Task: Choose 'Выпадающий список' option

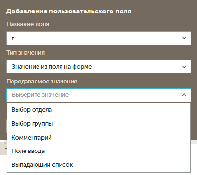Action: (x=98, y=165)
